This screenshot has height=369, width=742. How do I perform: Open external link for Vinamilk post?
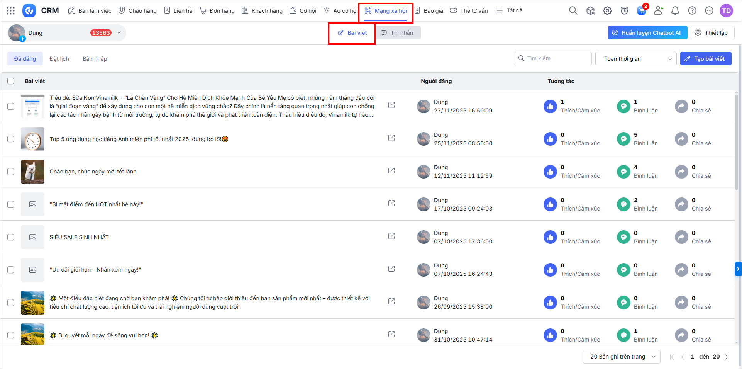(x=391, y=105)
